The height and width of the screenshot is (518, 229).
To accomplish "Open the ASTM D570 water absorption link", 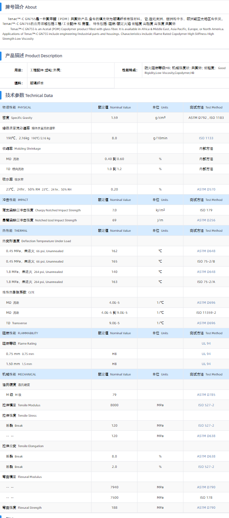I will pyautogui.click(x=206, y=189).
